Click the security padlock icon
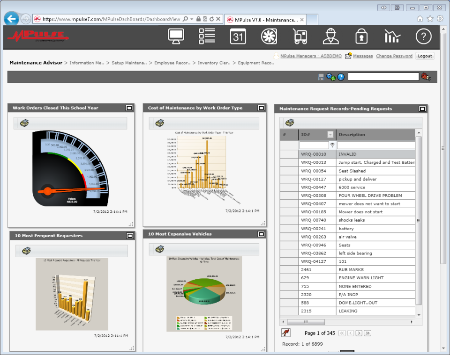The width and height of the screenshot is (450, 355). click(361, 36)
